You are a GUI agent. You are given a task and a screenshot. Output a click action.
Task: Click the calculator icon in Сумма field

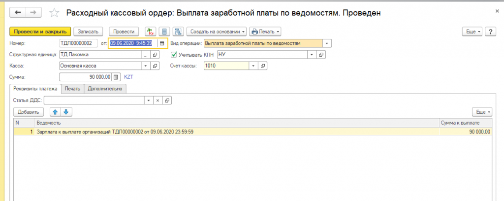[x=116, y=77]
